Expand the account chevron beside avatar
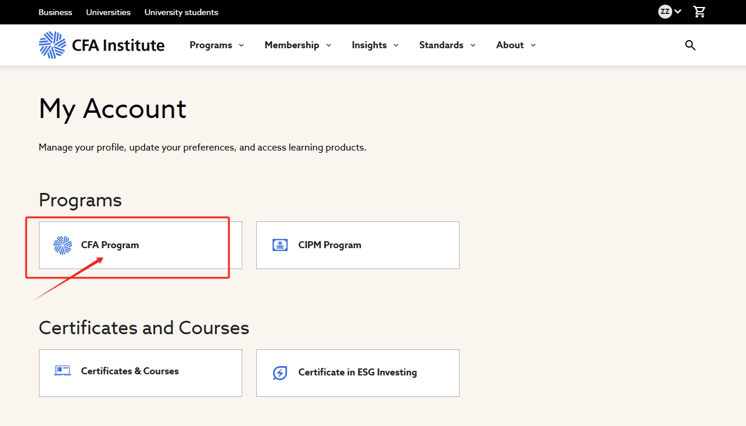Viewport: 746px width, 426px height. [x=678, y=12]
